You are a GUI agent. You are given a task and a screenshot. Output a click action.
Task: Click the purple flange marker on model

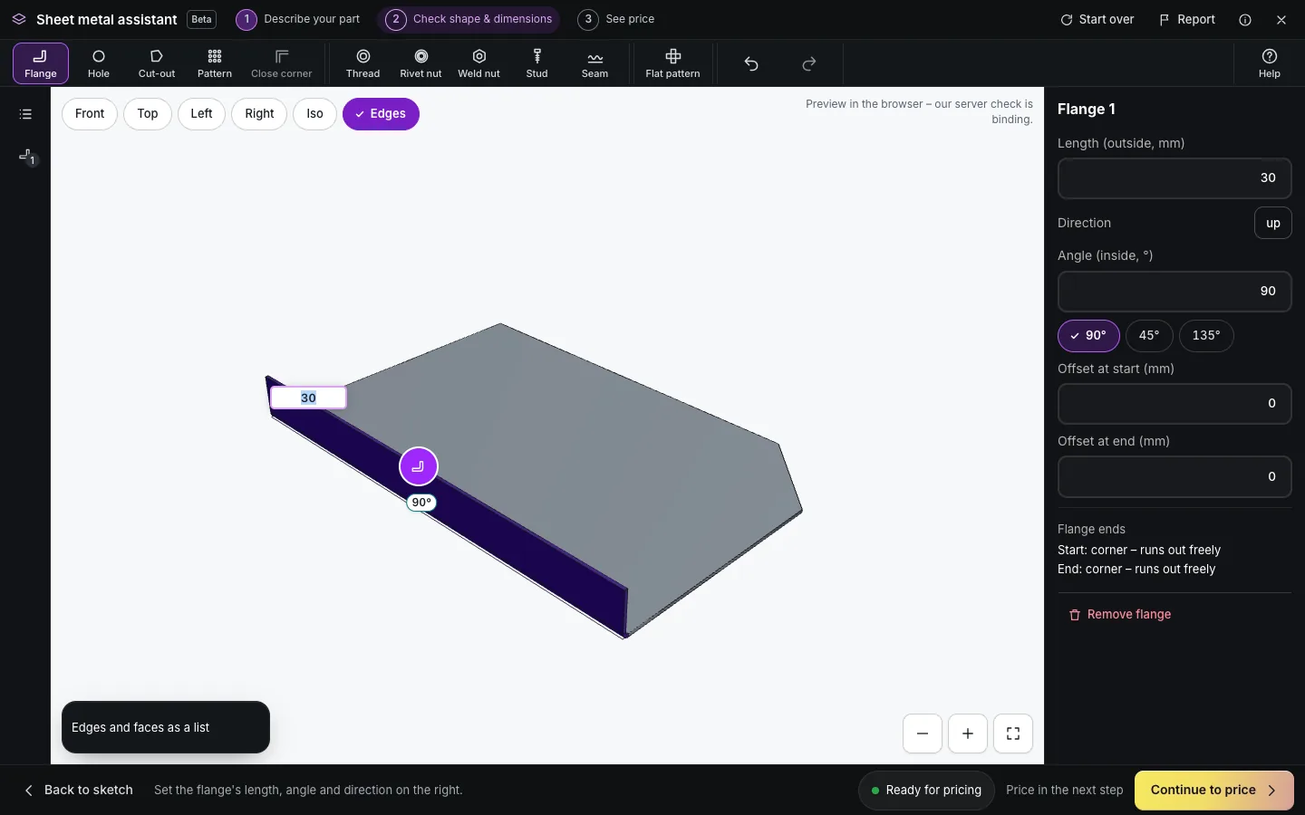pos(419,466)
